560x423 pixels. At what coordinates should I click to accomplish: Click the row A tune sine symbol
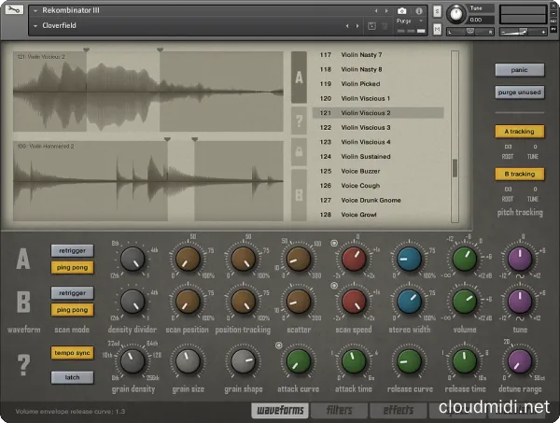[x=520, y=276]
